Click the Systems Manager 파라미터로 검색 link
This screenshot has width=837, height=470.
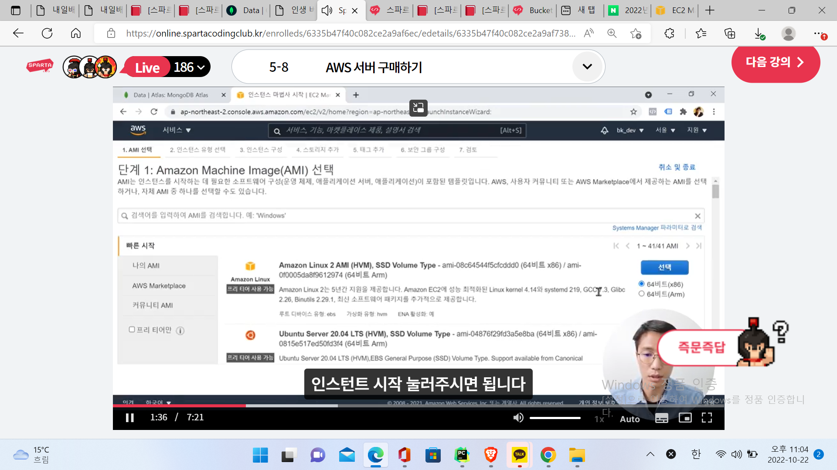coord(657,228)
